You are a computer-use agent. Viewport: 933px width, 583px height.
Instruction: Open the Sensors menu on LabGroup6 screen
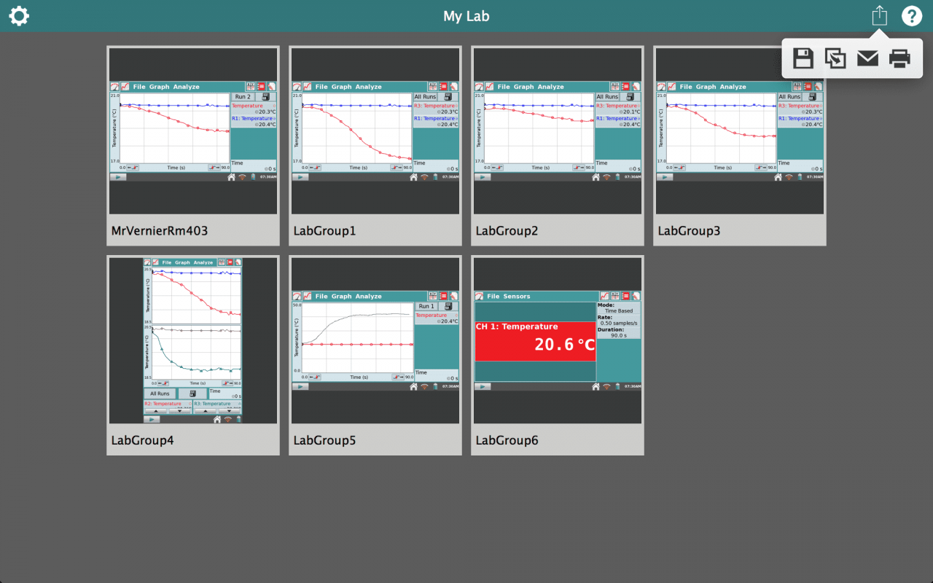(x=518, y=296)
